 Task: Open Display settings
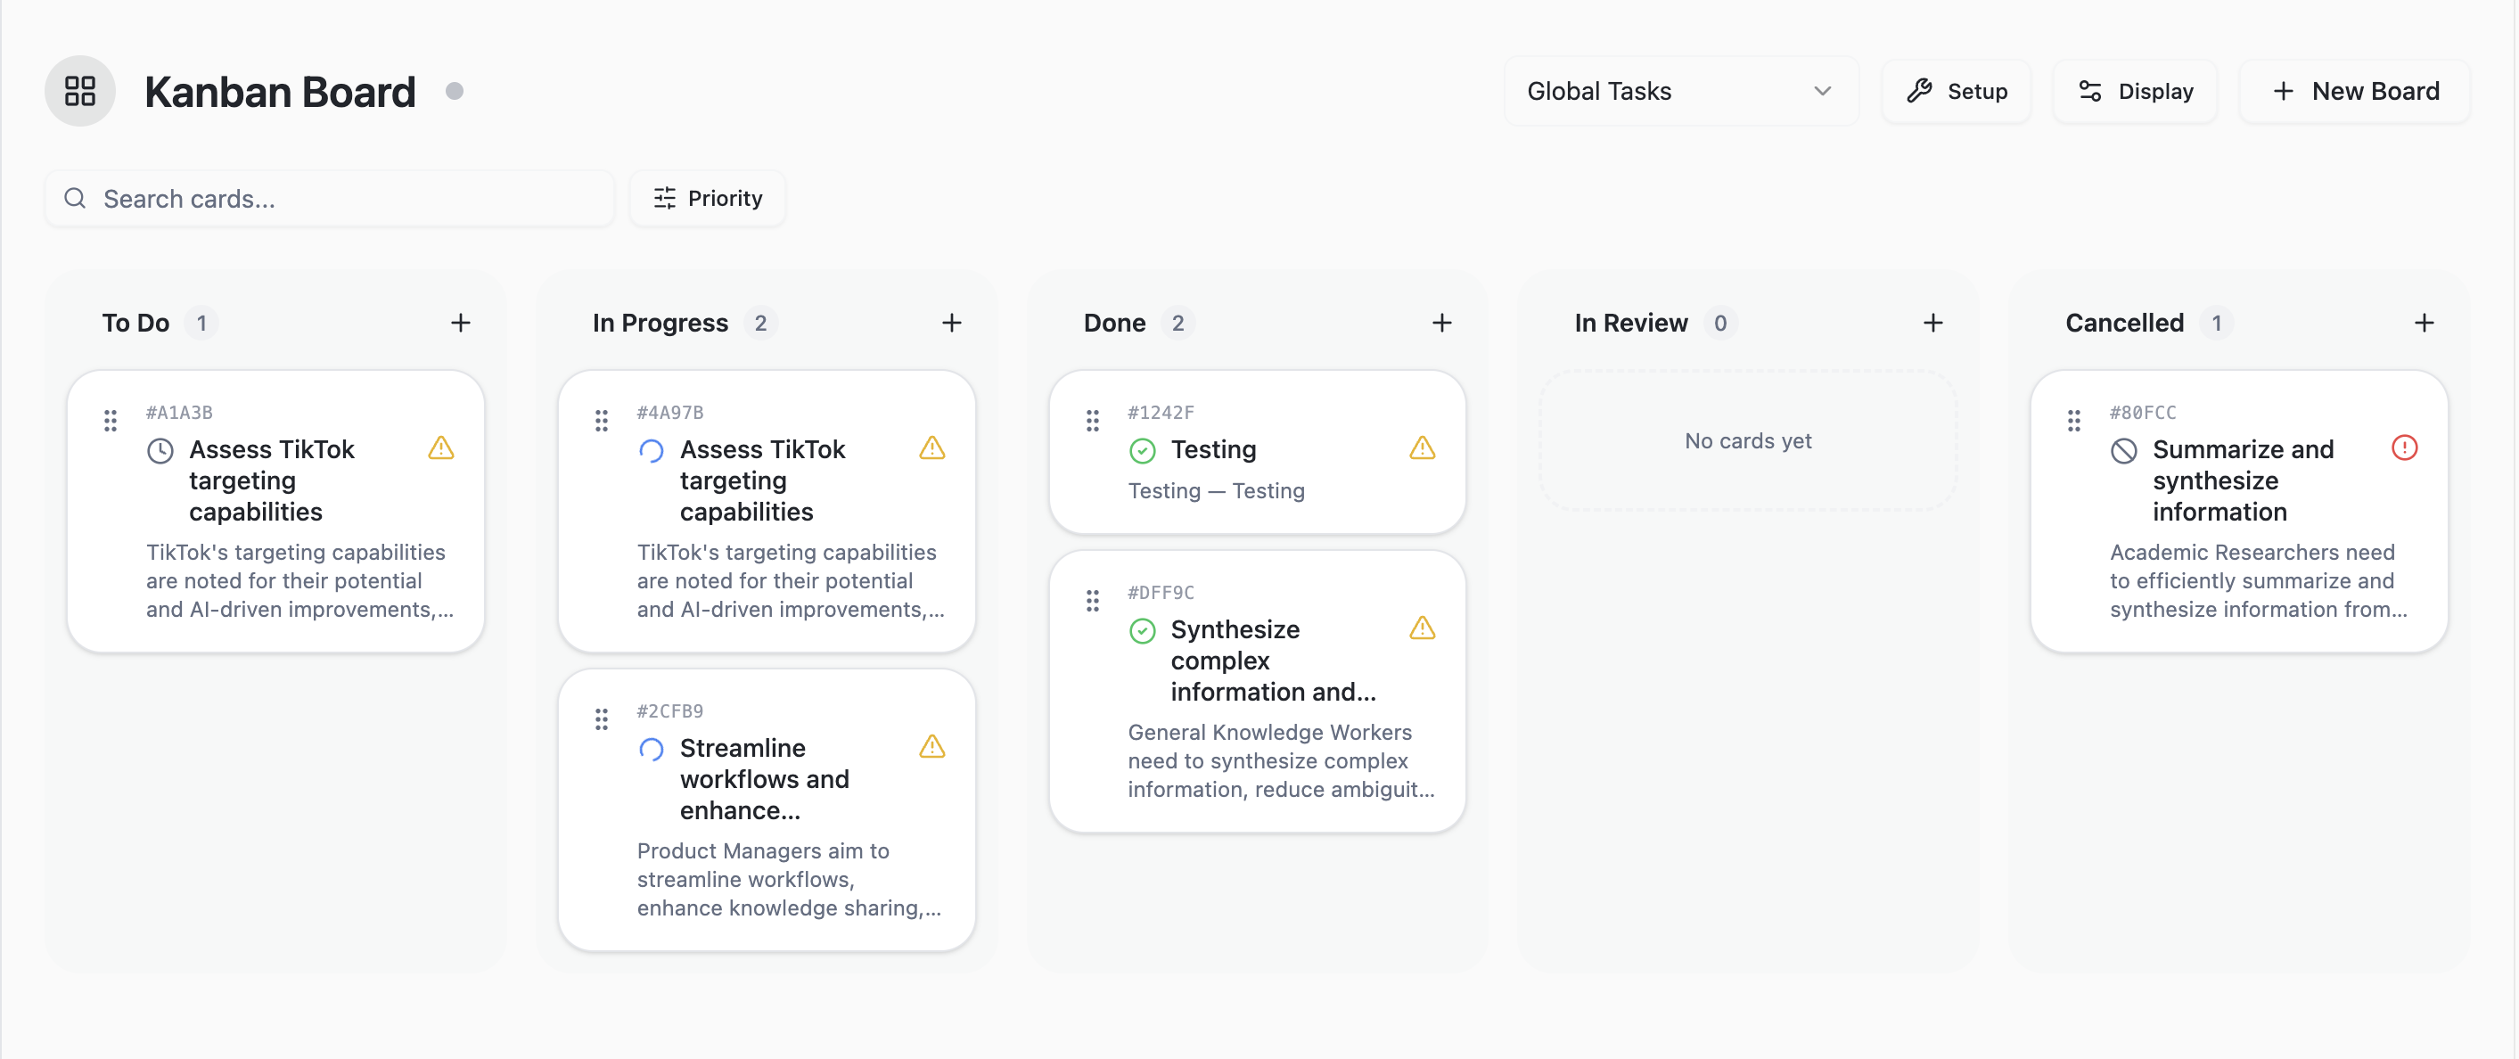pyautogui.click(x=2135, y=91)
